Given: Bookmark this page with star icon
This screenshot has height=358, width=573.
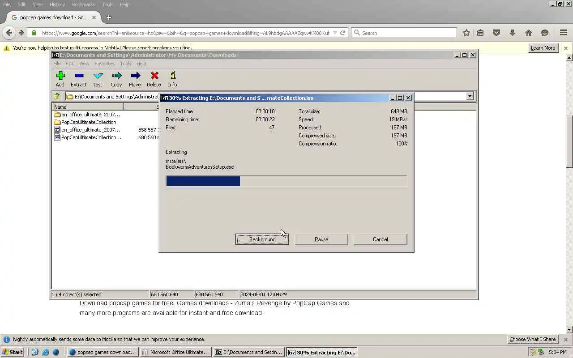Looking at the screenshot, I should click(466, 33).
